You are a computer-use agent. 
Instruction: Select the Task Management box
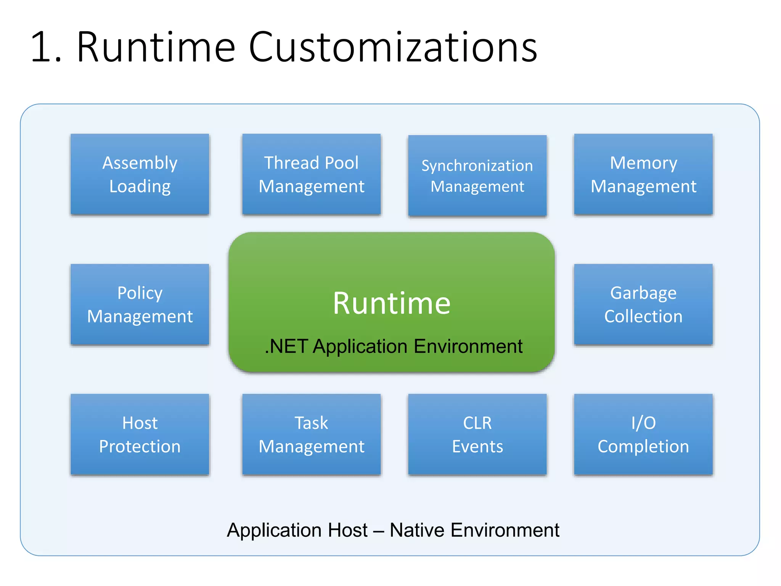tap(312, 435)
